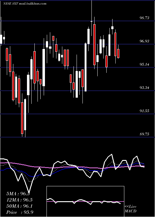Click the 96.93 price axis label
This screenshot has width=155, height=217.
[x=144, y=41]
